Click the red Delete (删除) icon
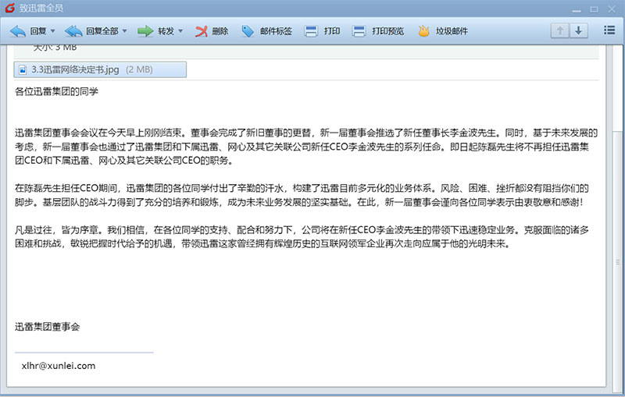Screen dimensions: 625x397 click(x=202, y=31)
